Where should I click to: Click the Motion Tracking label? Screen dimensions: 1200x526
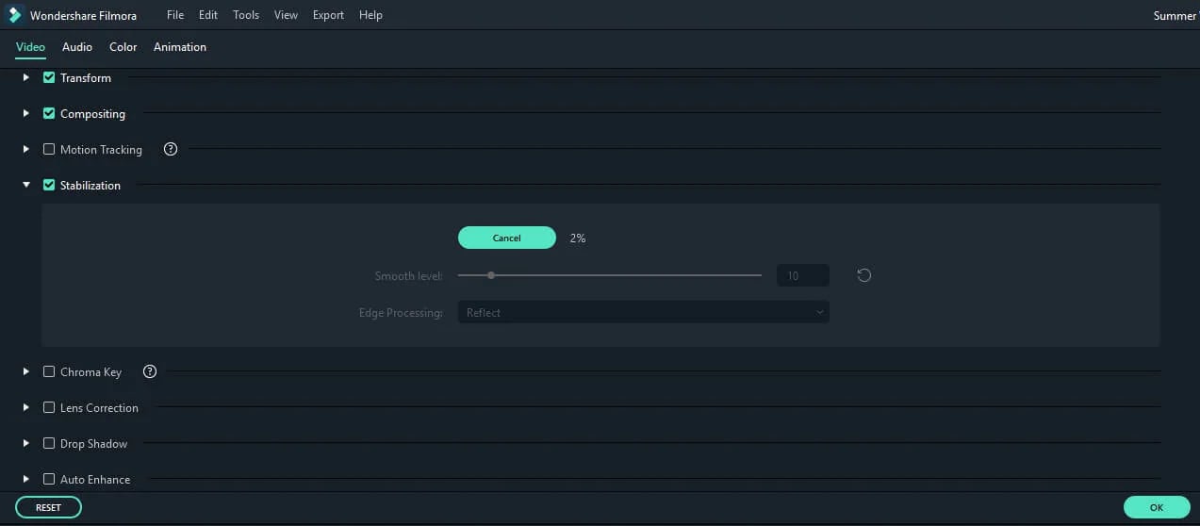coord(101,150)
